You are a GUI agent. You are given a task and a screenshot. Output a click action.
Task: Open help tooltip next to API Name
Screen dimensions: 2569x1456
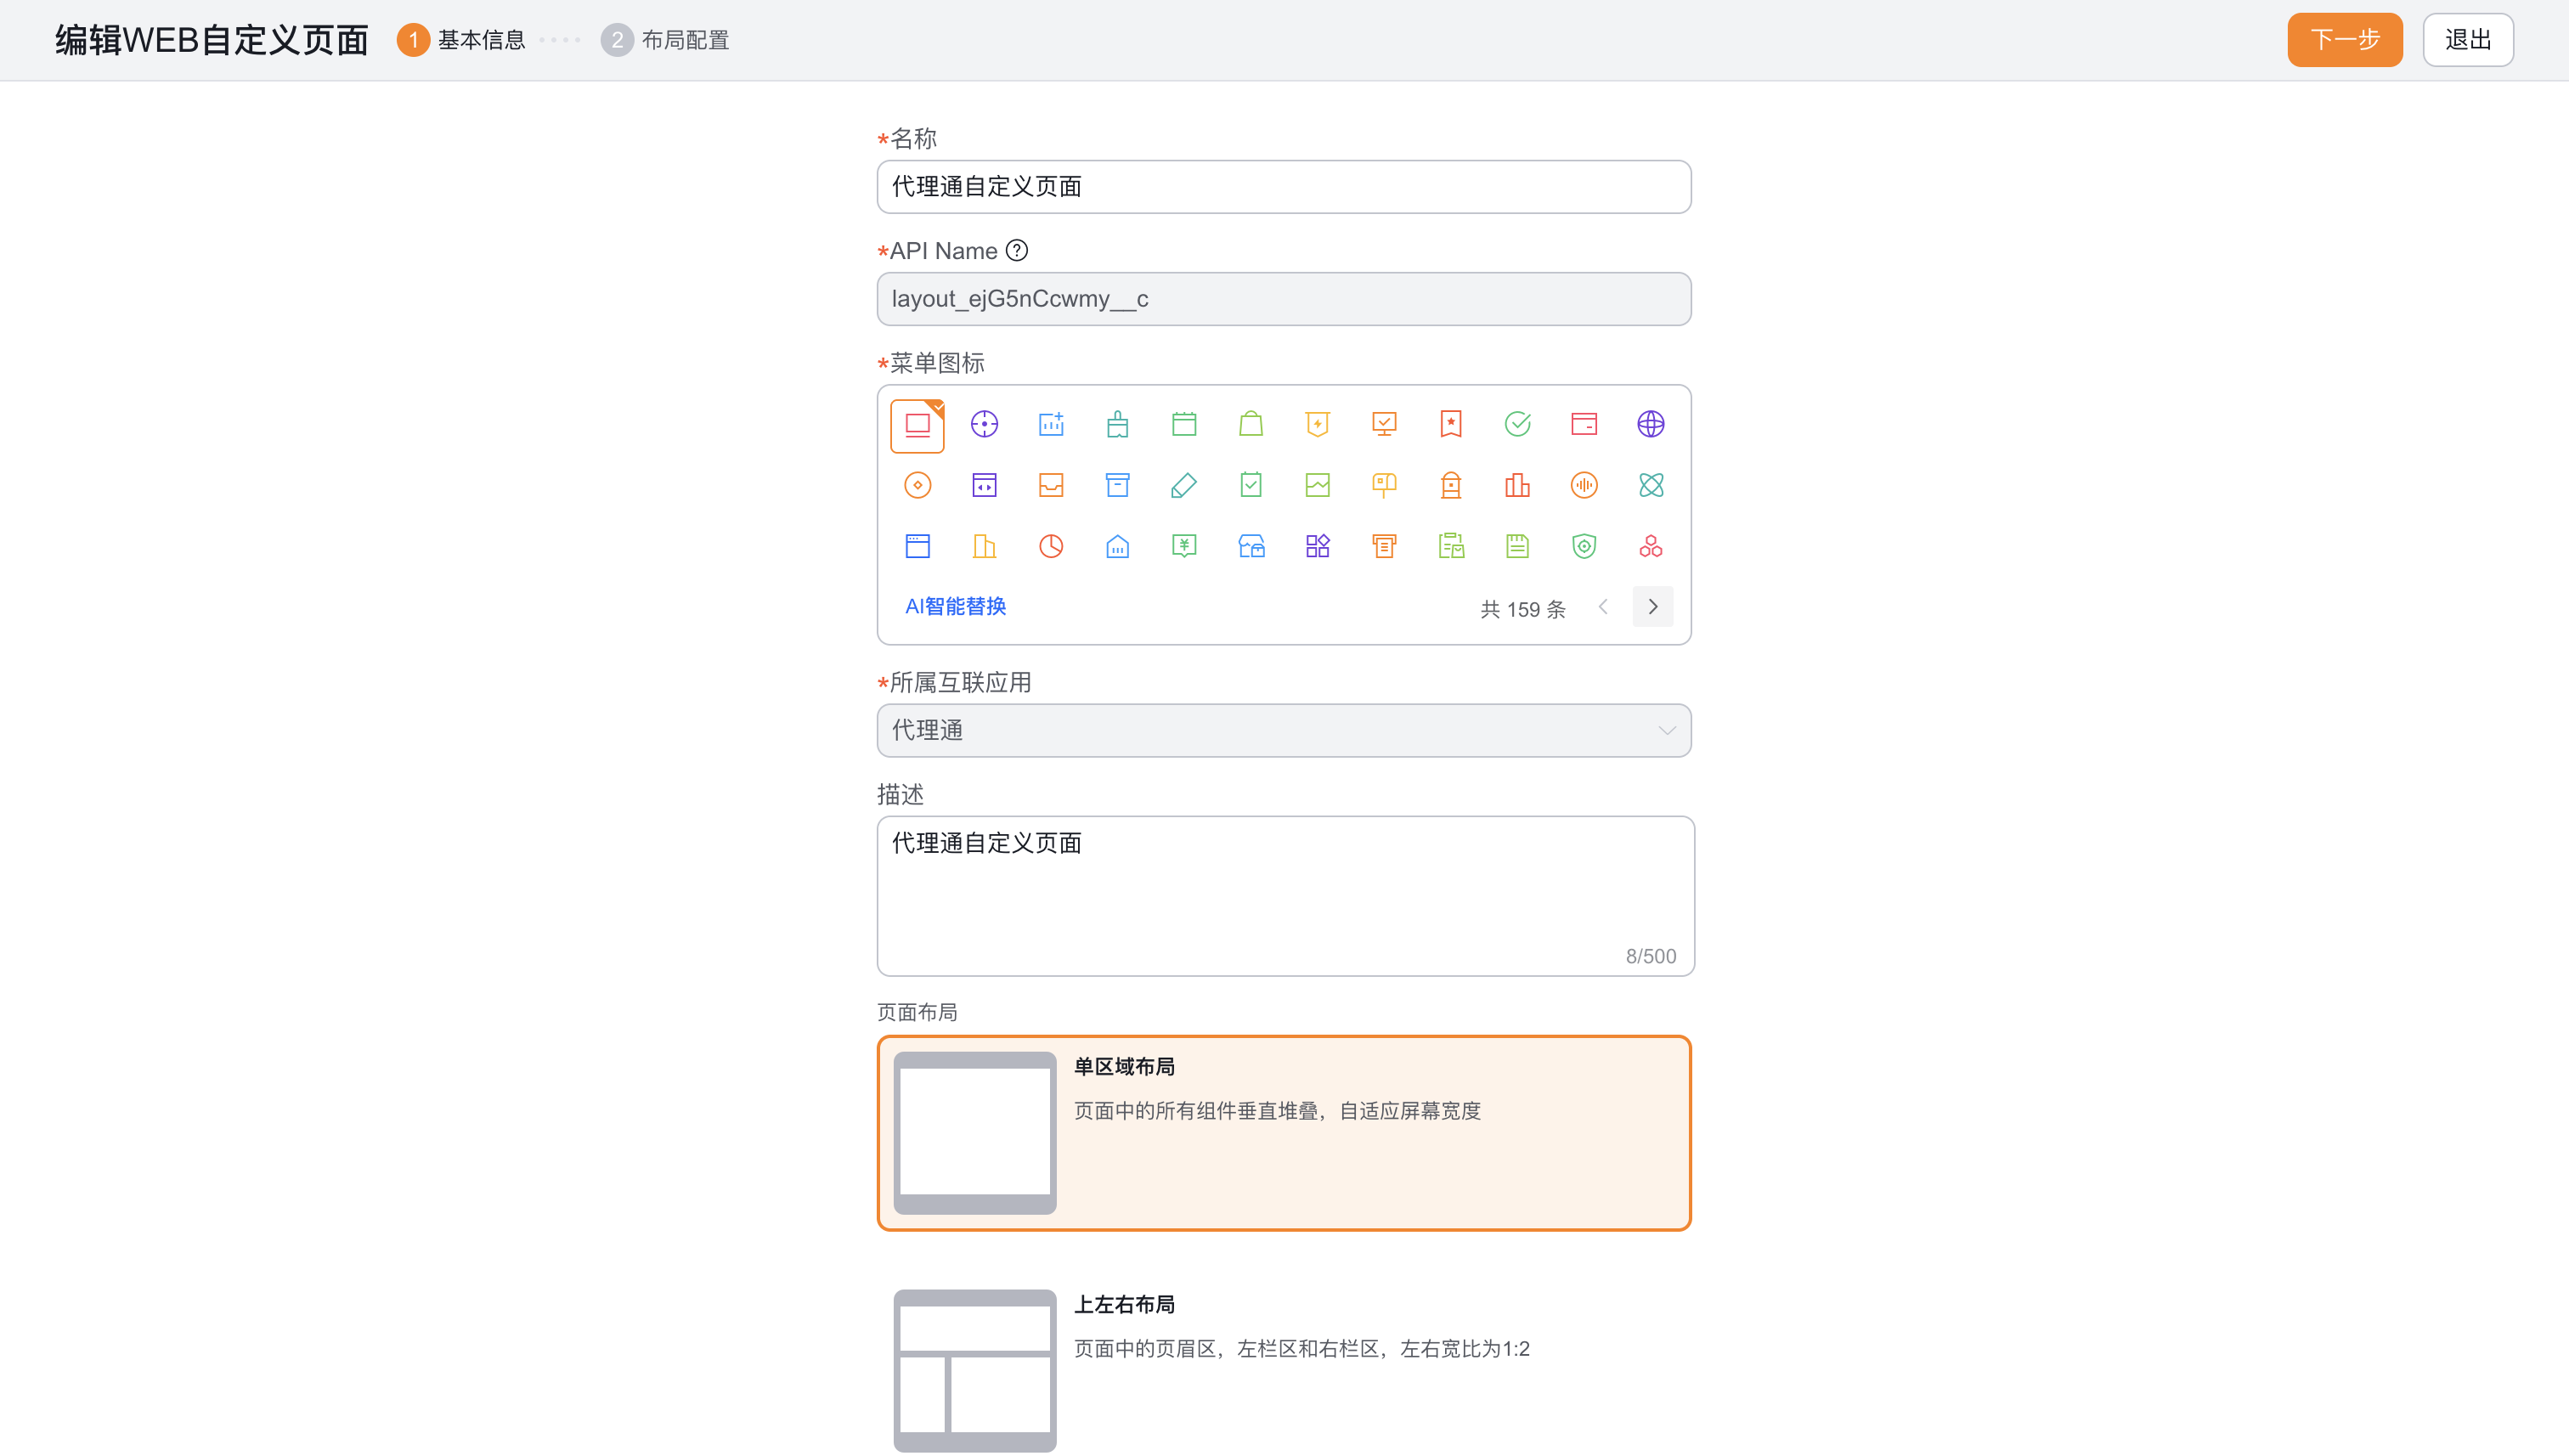[1016, 251]
